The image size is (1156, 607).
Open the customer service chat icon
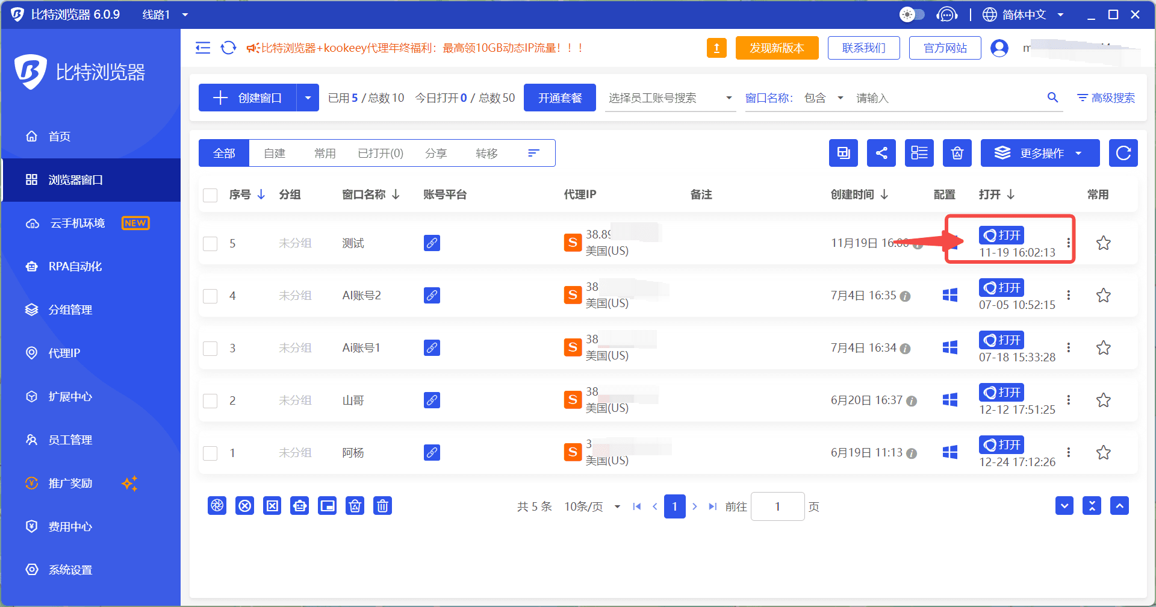coord(946,14)
